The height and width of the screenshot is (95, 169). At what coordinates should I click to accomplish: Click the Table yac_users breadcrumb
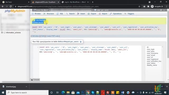pyautogui.click(x=101, y=10)
